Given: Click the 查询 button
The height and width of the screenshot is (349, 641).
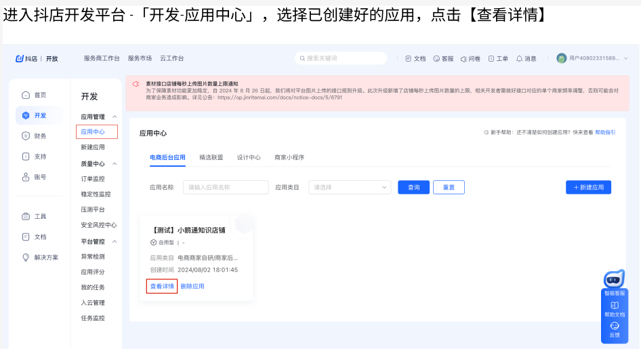Looking at the screenshot, I should (x=414, y=187).
